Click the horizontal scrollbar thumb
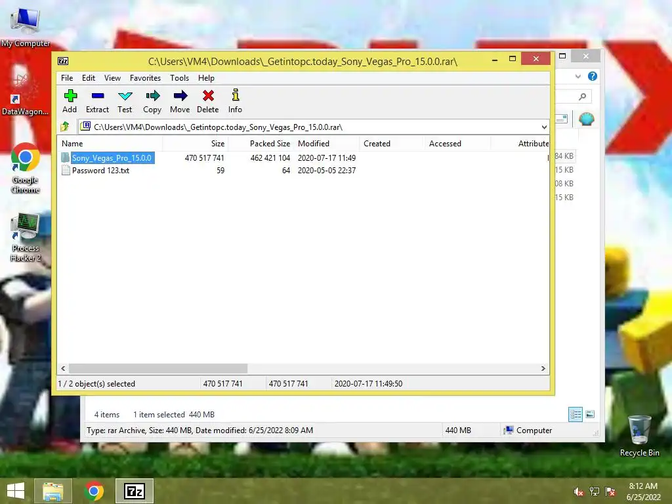The image size is (672, 504). coord(158,369)
